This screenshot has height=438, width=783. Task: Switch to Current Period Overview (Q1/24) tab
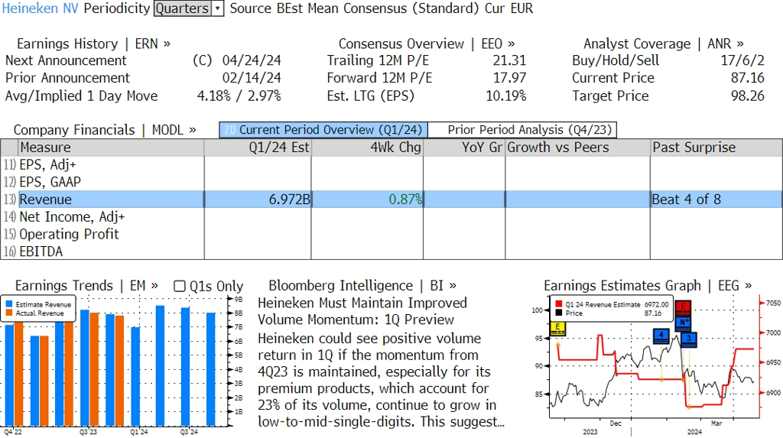(x=323, y=130)
